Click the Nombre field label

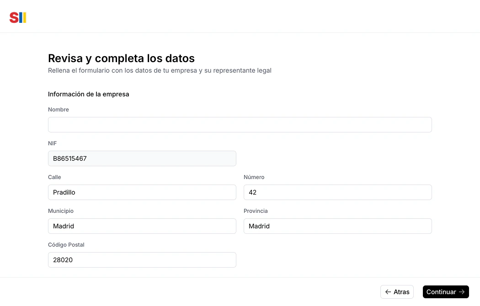(x=58, y=110)
